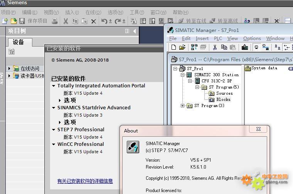293x194 pixels.
Task: Collapse STEP 7 Professional entry
Action: coord(54,130)
